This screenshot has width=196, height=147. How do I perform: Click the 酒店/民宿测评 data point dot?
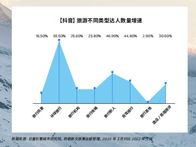166,83
